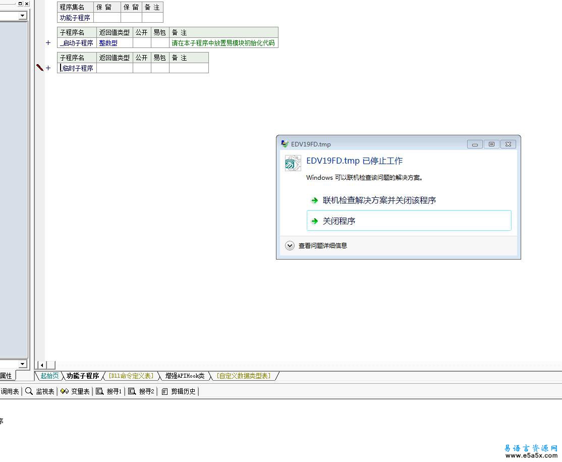Click the 搜寻1 search icon
The width and height of the screenshot is (562, 462).
pos(100,391)
